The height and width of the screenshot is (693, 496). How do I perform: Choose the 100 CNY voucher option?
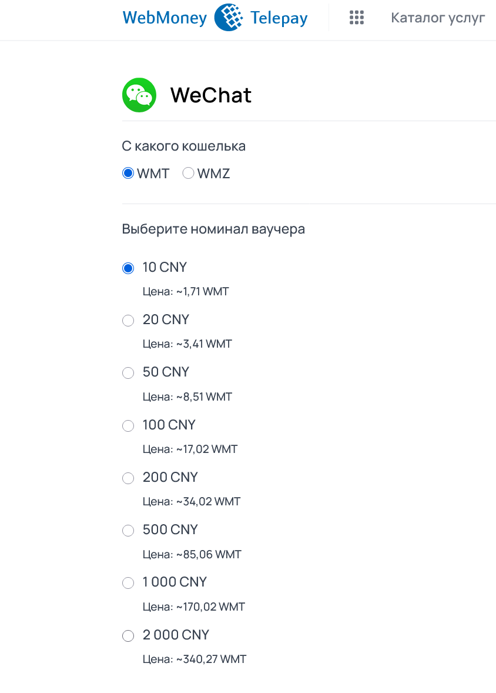point(128,426)
